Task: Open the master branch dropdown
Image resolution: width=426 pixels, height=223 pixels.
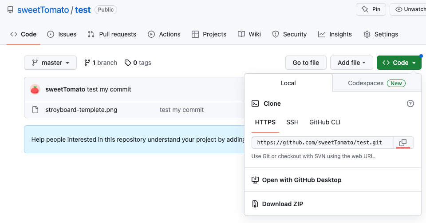Action: coord(51,63)
